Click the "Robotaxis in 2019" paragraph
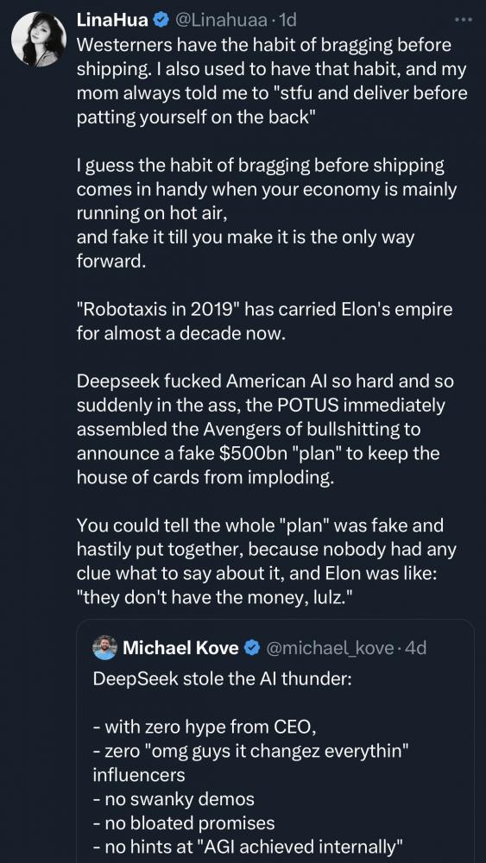The image size is (486, 863). 264,321
